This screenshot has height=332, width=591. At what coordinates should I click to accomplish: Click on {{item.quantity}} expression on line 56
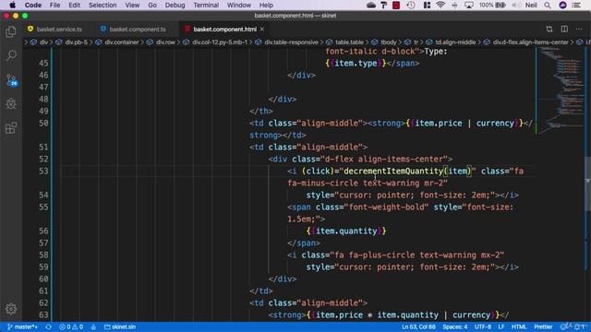(346, 231)
